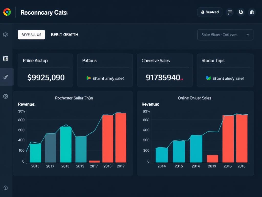The width and height of the screenshot is (262, 197).
Task: Open the camera icon in the left sidebar
Action: coord(6,96)
